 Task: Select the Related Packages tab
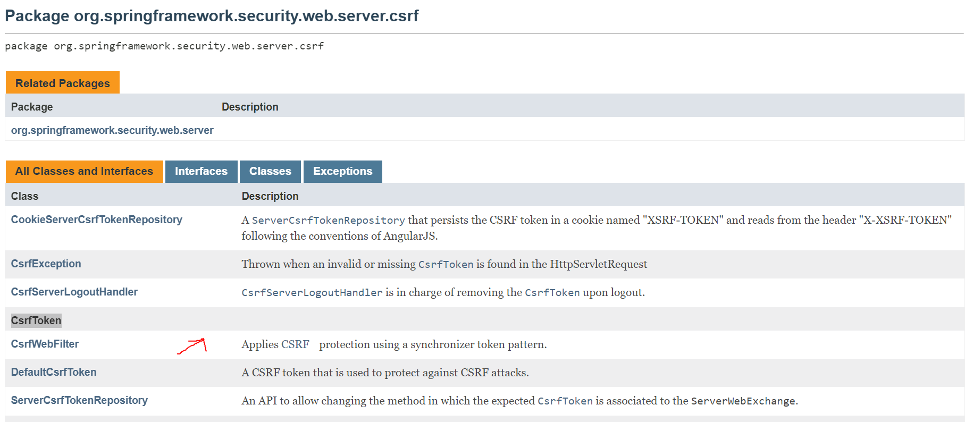[62, 83]
